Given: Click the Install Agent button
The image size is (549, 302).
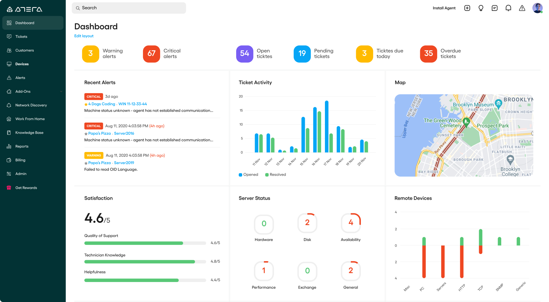Looking at the screenshot, I should click(x=444, y=8).
